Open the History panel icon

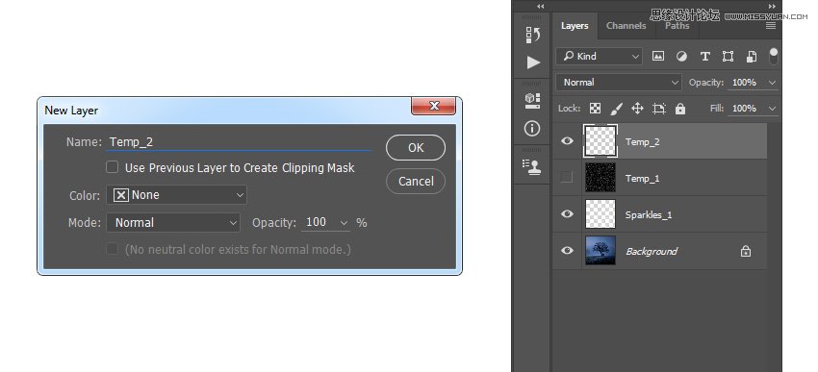[x=532, y=35]
